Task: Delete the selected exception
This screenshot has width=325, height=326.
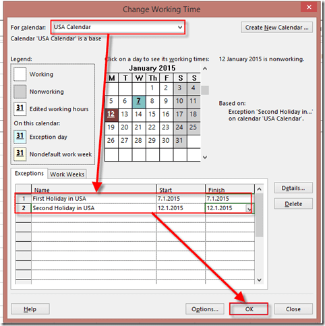Action: click(x=293, y=204)
